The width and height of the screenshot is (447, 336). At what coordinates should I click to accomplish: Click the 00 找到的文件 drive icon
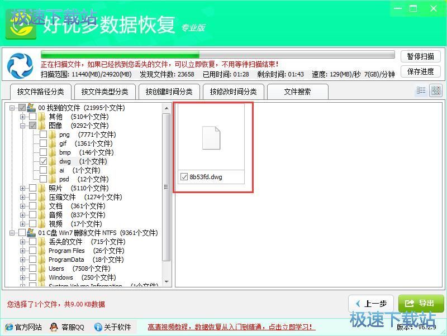pos(31,108)
